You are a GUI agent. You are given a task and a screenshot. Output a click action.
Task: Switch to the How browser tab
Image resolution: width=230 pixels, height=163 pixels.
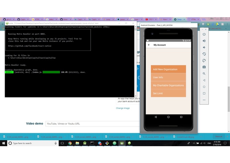coord(165,19)
